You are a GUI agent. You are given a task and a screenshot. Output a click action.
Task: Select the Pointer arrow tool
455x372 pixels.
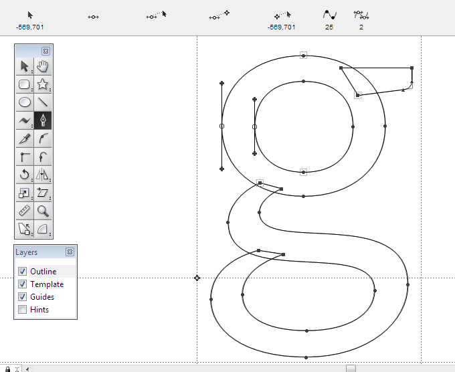click(25, 66)
